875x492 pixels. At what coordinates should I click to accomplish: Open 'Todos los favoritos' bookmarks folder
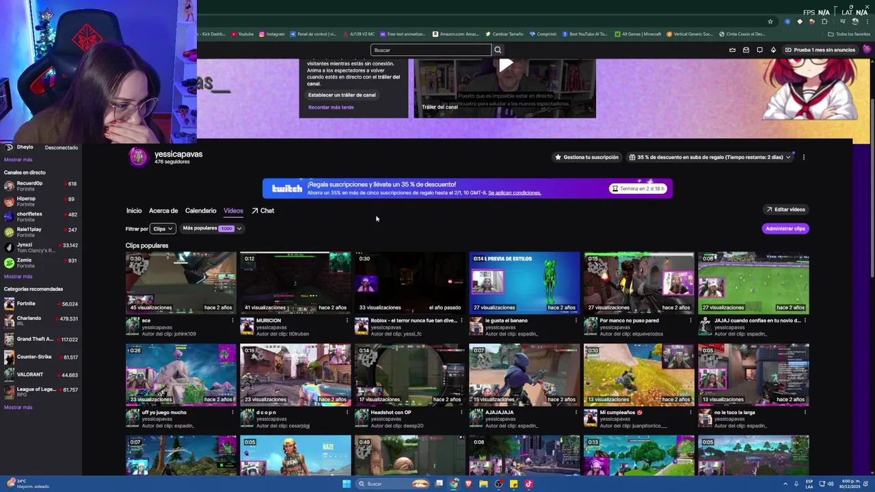coord(849,34)
